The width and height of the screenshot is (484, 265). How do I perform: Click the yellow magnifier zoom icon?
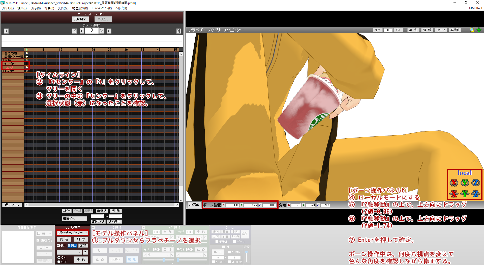[472, 30]
